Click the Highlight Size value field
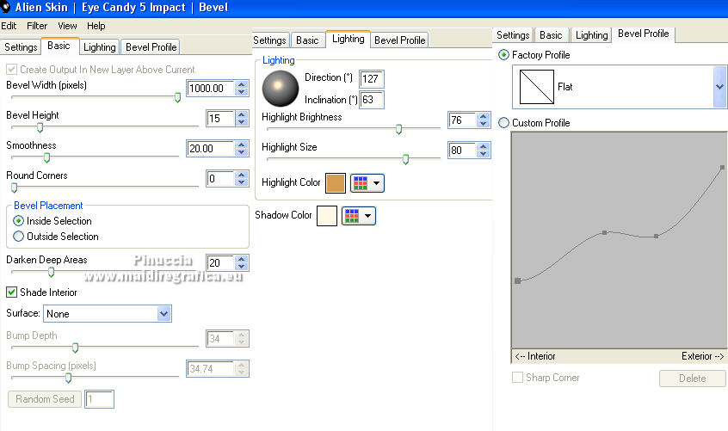The image size is (728, 431). point(462,151)
